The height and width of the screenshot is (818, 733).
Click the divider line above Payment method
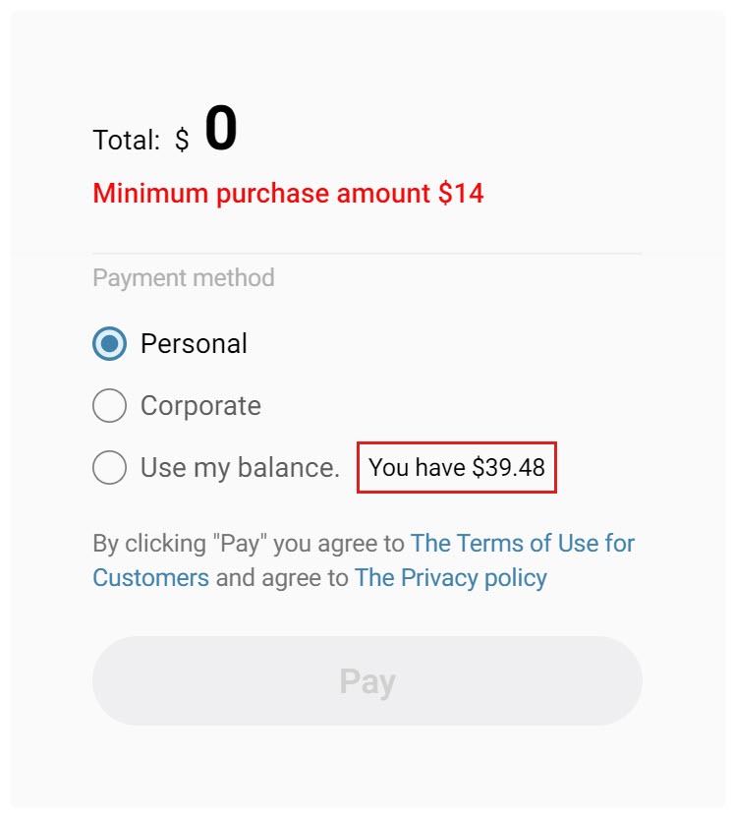coord(366,254)
